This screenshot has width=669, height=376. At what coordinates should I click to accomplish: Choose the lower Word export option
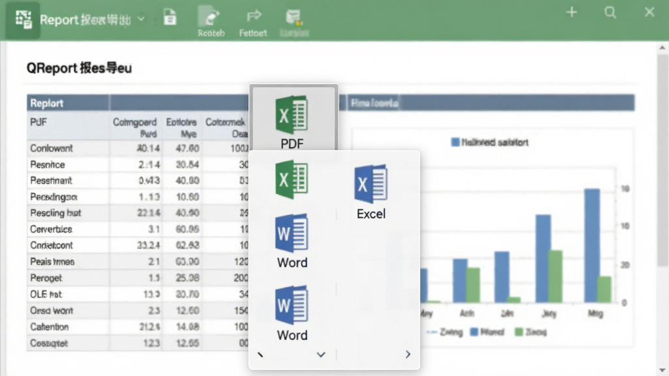(x=292, y=313)
